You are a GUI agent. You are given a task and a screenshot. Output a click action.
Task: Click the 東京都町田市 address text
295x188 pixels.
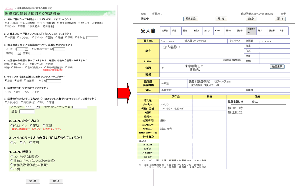(194, 66)
